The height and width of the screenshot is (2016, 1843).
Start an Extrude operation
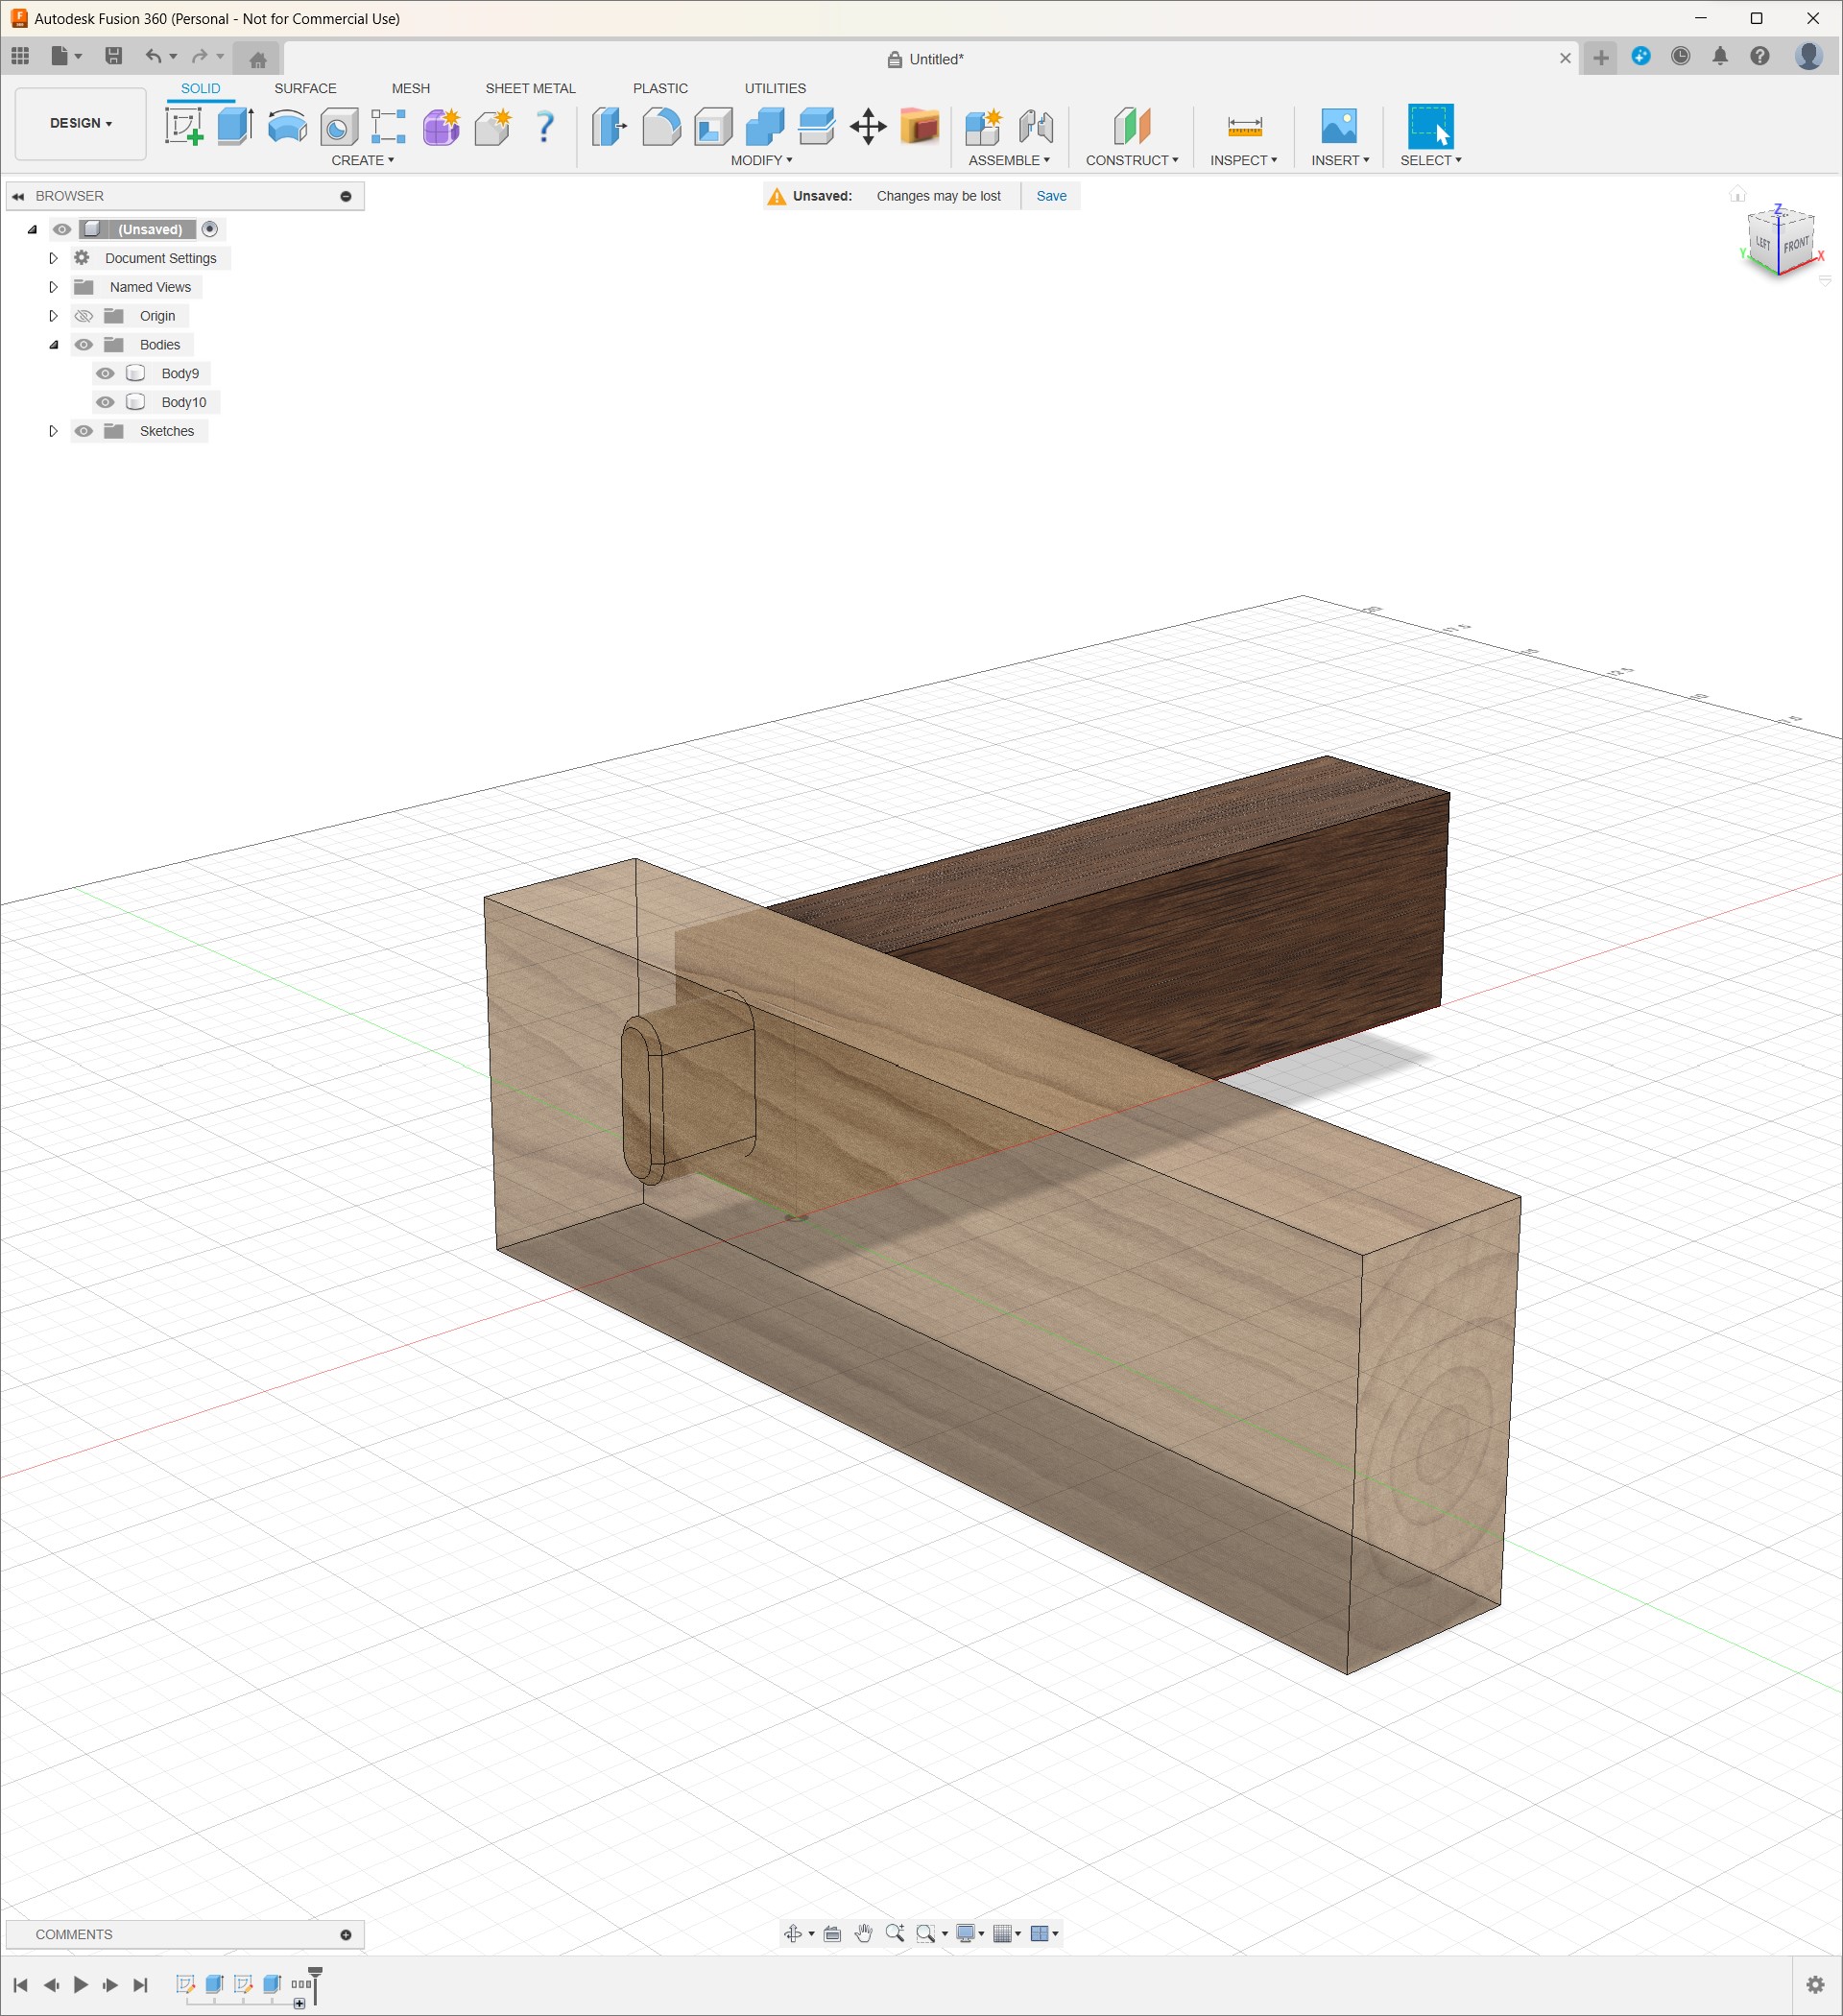tap(234, 128)
